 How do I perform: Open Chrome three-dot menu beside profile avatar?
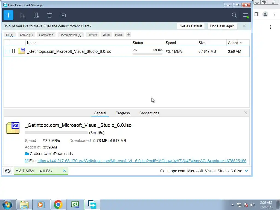click(x=274, y=14)
